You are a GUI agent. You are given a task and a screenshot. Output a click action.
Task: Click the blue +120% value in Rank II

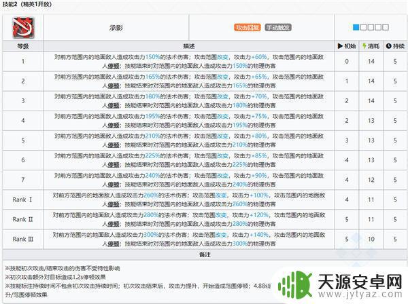pos(259,215)
